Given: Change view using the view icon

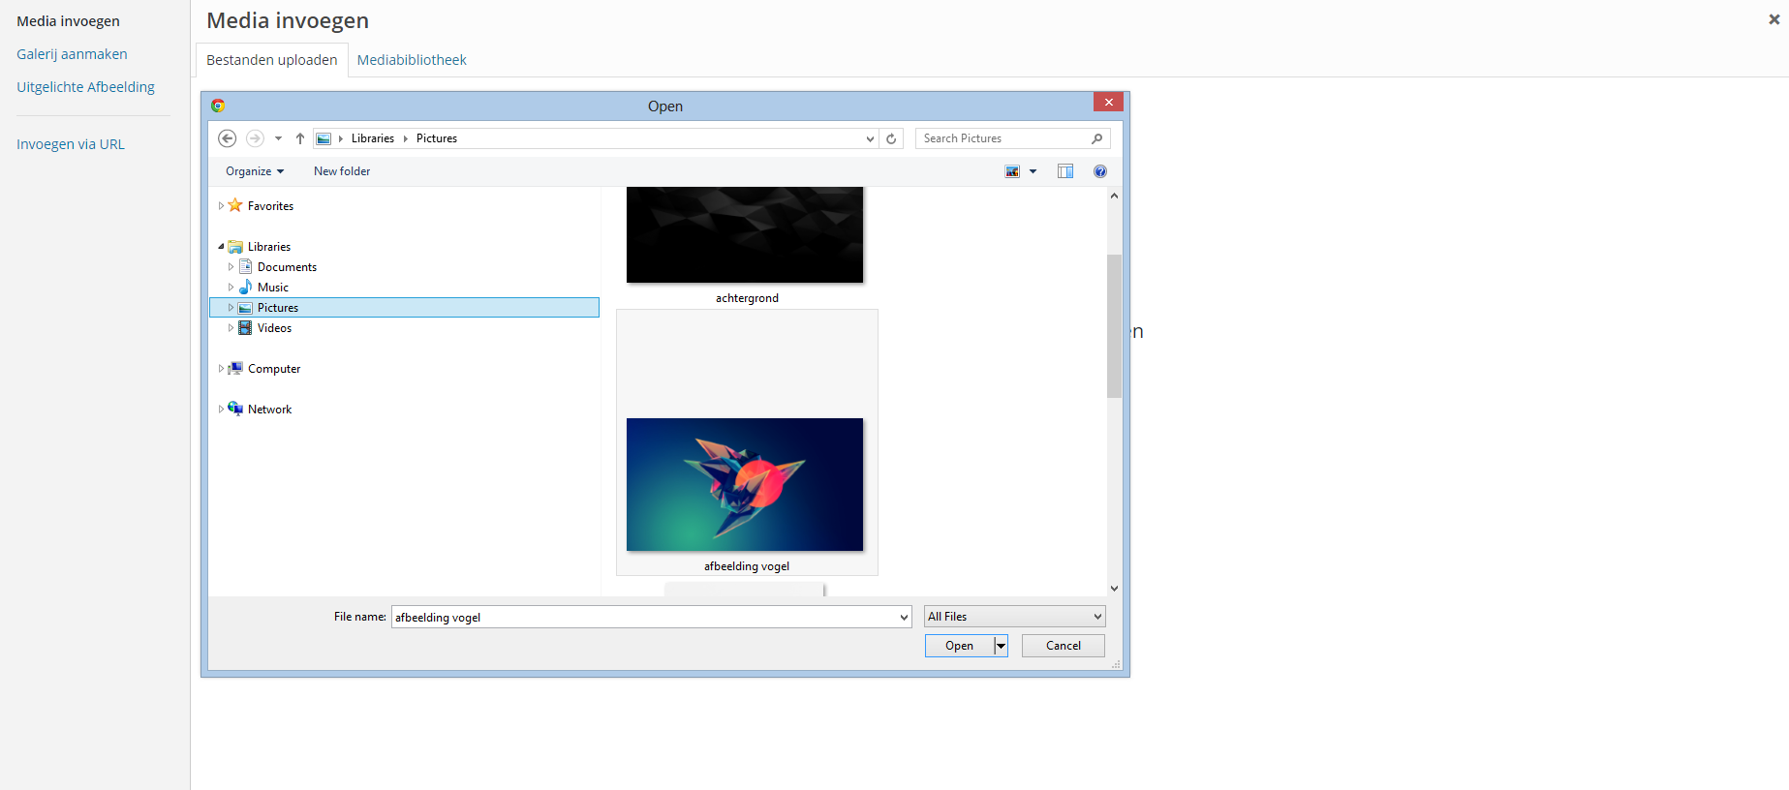Looking at the screenshot, I should coord(1012,171).
